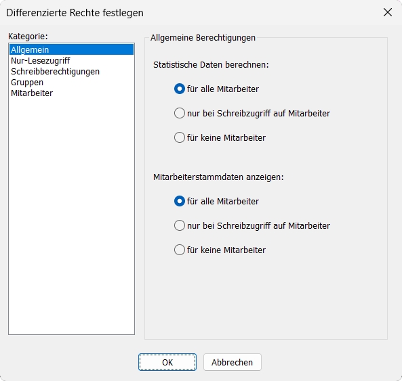Pick 'für keine Mitarbeiter' under Mitarbeiterstammdaten anzeigen
The image size is (402, 381).
click(x=220, y=250)
